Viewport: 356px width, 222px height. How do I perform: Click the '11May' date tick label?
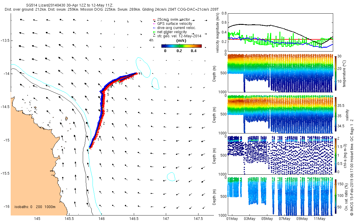pos(320,219)
